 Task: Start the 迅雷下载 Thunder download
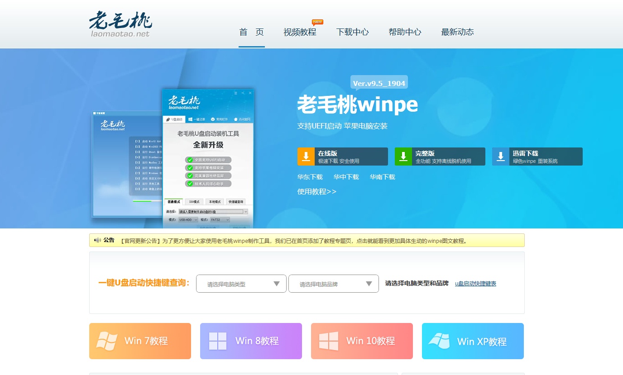pyautogui.click(x=537, y=157)
